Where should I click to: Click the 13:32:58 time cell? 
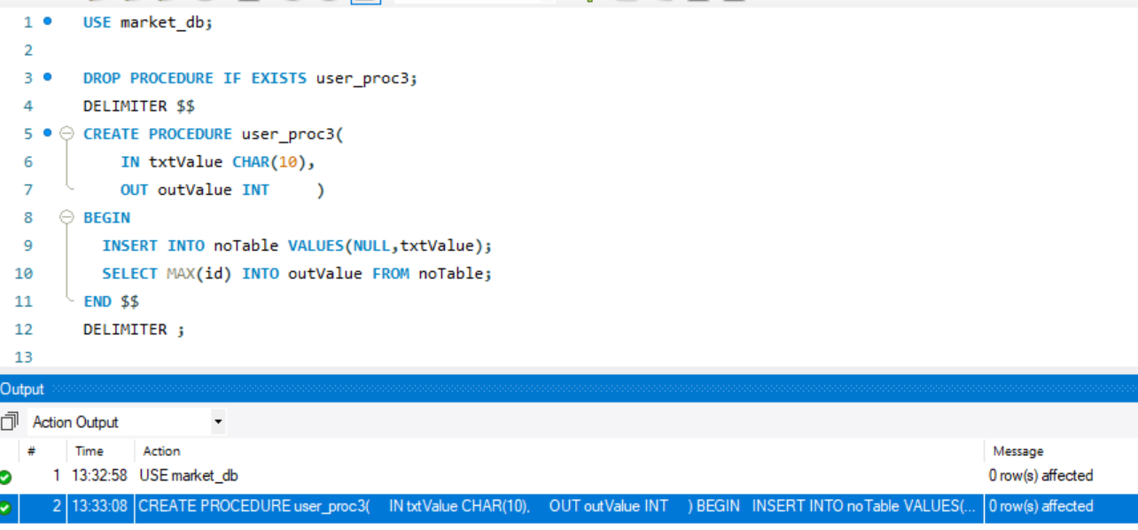(x=101, y=476)
